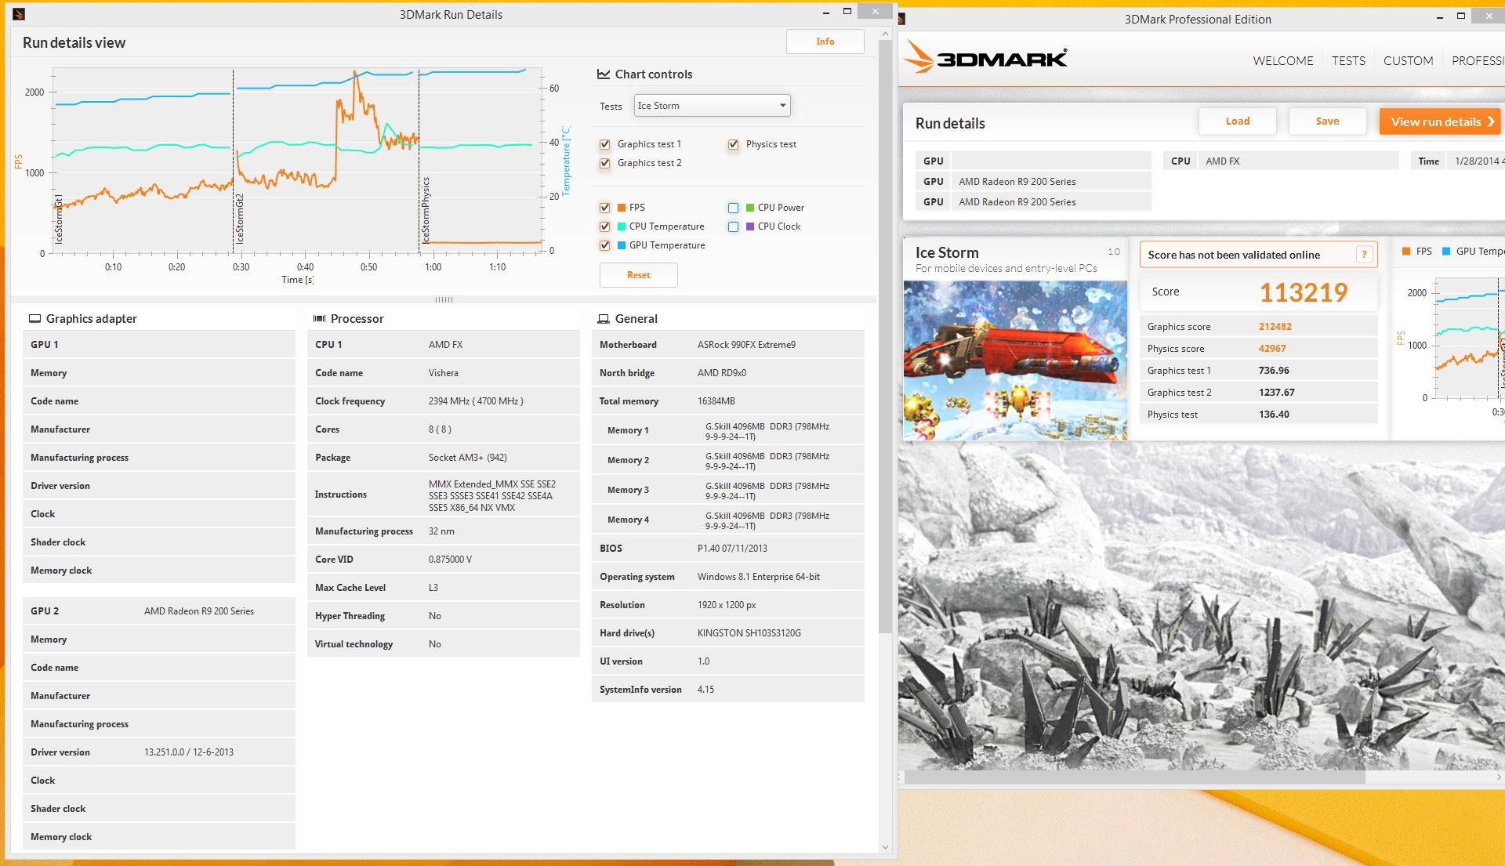Viewport: 1505px width, 866px height.
Task: Click the Core VID value 0.875000 V
Action: click(450, 560)
